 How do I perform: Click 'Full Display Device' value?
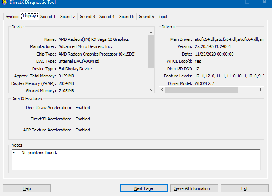click(75, 69)
